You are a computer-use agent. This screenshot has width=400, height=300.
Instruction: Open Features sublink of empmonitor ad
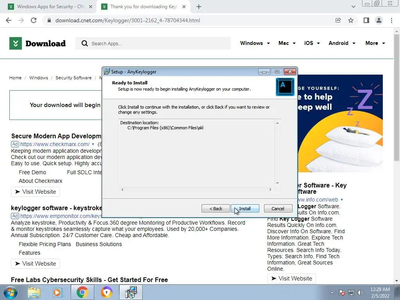(x=29, y=253)
